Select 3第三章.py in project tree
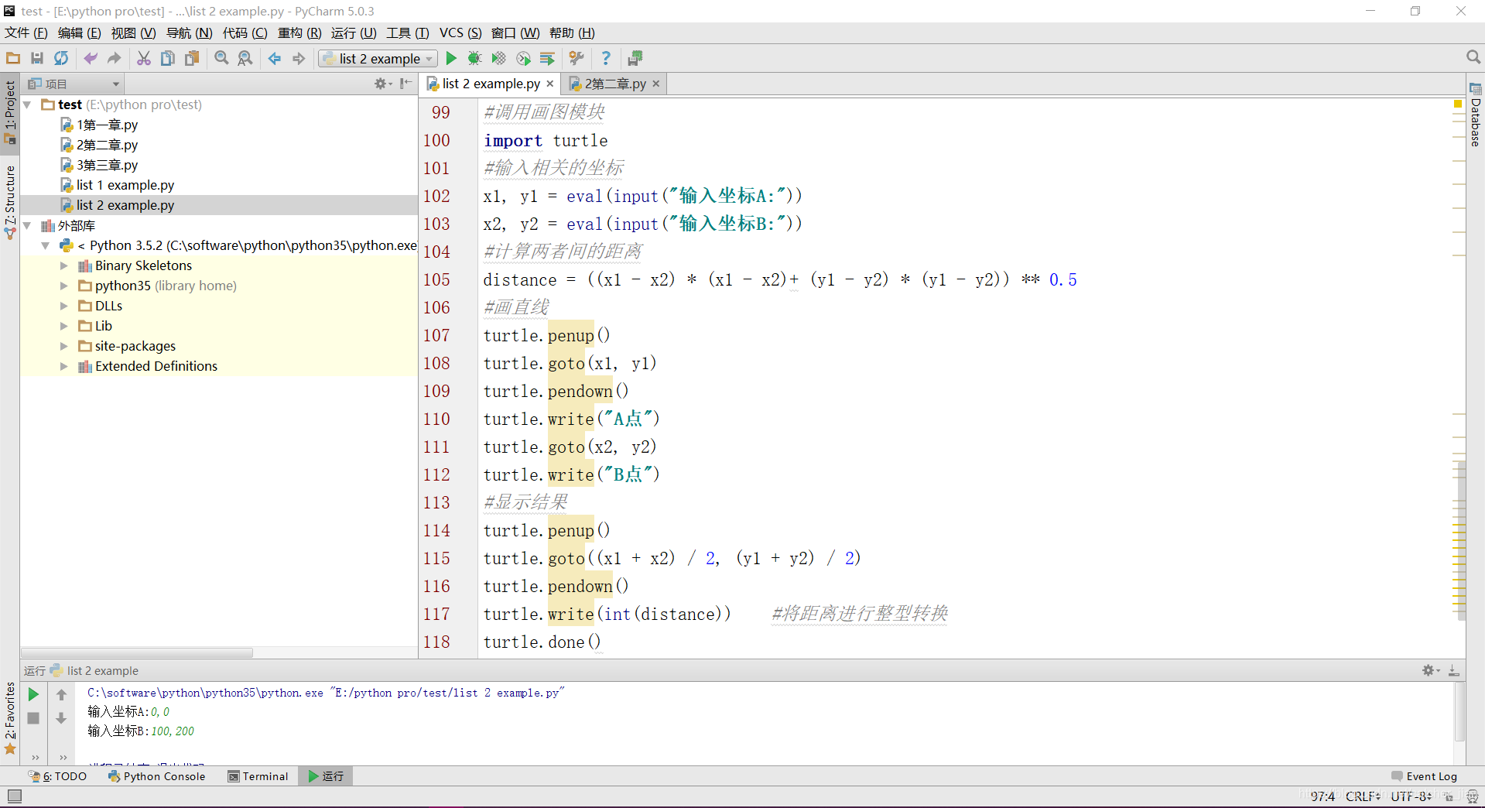 click(x=107, y=165)
